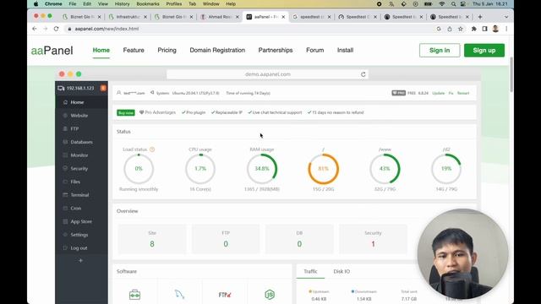Reload the current page
The image size is (541, 304).
pos(56,29)
